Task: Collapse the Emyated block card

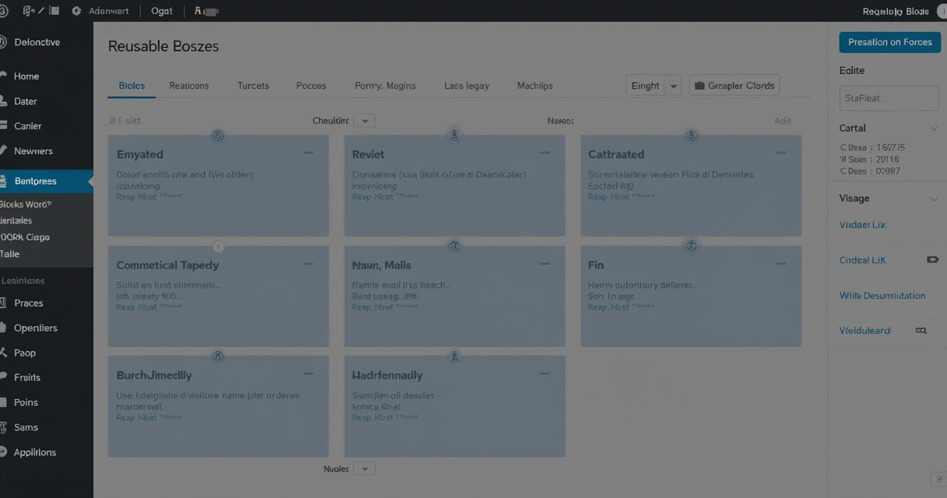Action: (x=310, y=153)
